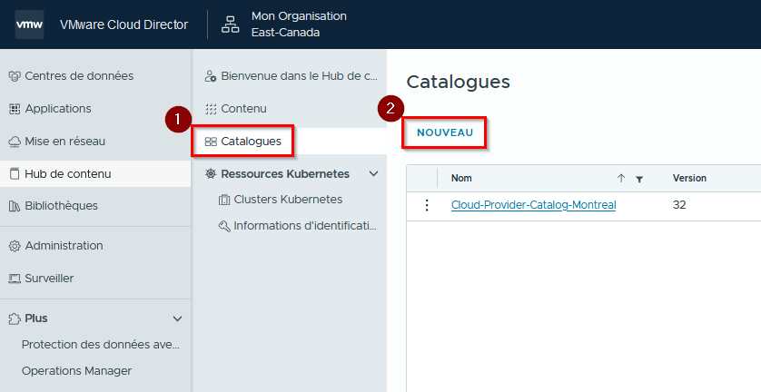Click the Nom column header
761x392 pixels.
(x=461, y=178)
